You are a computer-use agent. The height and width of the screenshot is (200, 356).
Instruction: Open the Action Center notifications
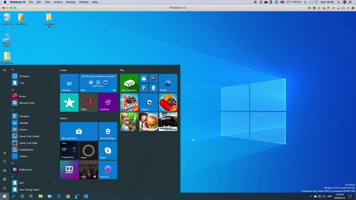(x=350, y=196)
